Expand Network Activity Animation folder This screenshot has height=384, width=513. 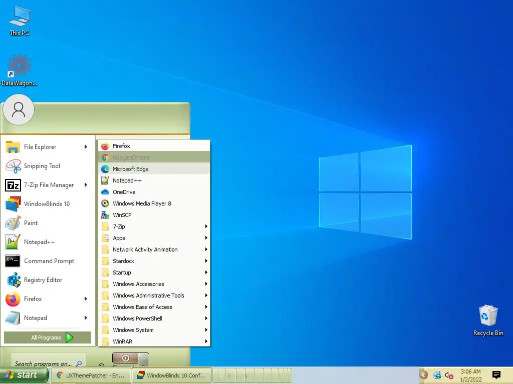click(x=154, y=249)
